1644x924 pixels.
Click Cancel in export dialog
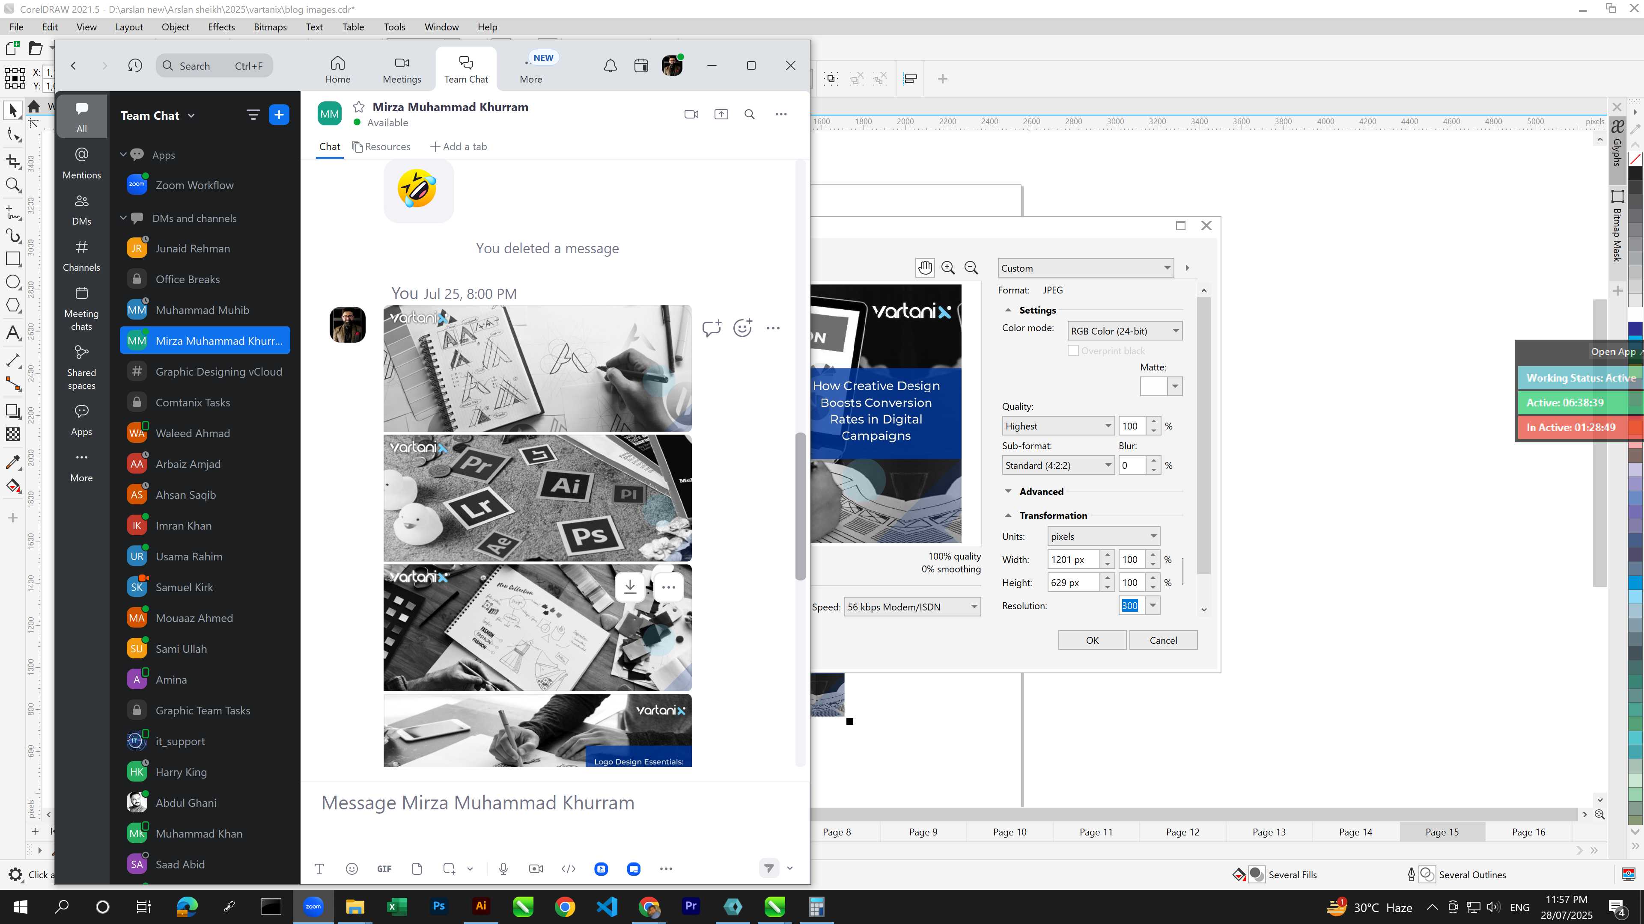click(1163, 640)
